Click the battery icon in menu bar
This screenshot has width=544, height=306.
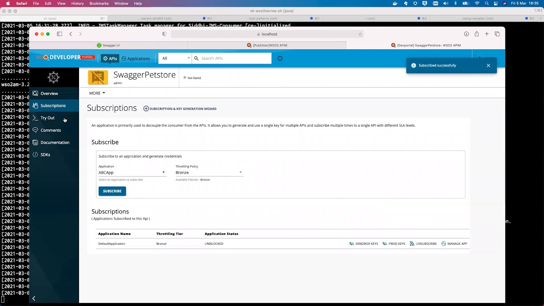tap(466, 3)
